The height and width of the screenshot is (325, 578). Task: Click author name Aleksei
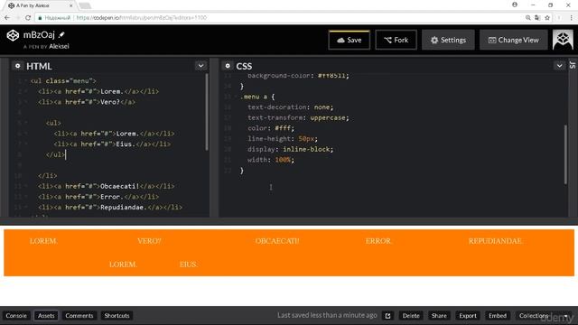(59, 46)
